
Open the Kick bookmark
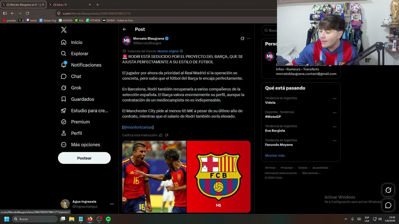[x=79, y=21]
